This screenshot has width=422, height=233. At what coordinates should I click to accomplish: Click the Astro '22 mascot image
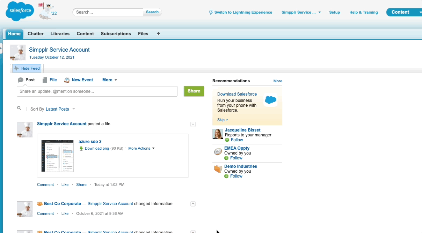coord(47,12)
